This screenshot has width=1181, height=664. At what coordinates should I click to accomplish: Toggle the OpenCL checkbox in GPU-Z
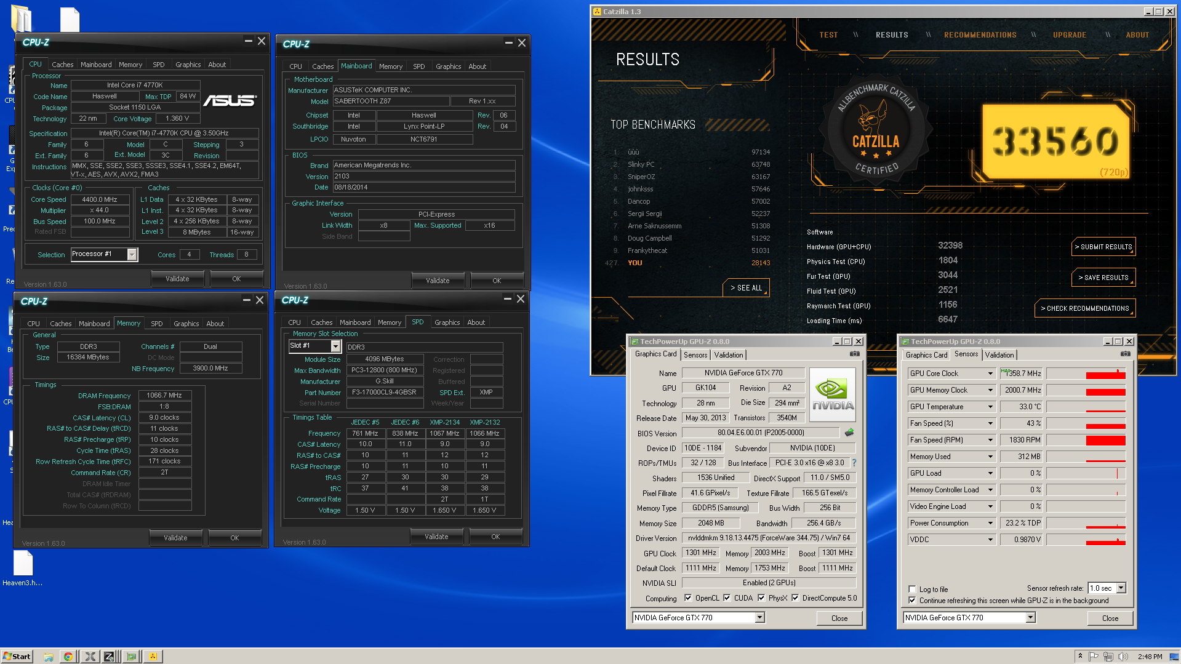(x=688, y=598)
